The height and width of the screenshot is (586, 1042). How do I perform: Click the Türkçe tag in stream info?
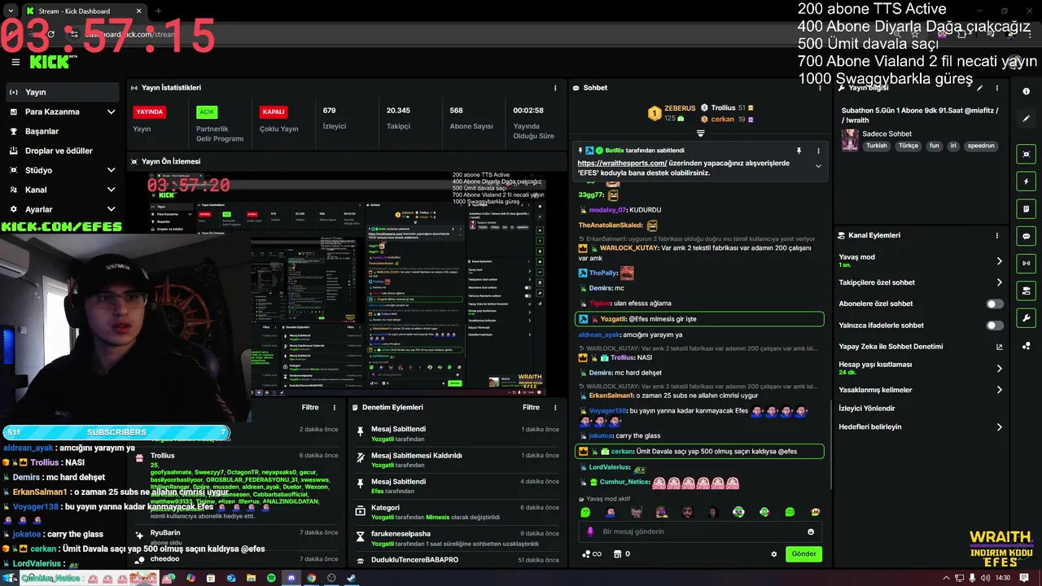908,146
